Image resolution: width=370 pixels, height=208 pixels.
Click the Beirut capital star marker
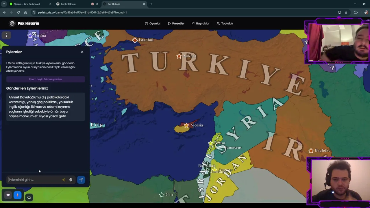(x=210, y=143)
